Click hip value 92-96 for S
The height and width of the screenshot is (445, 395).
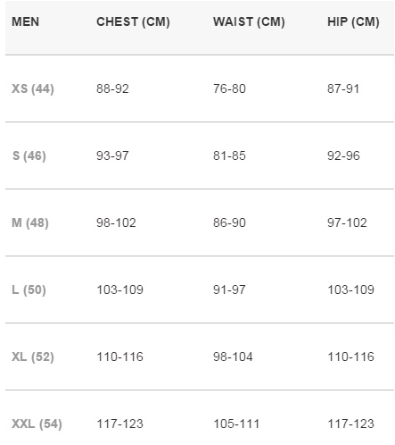click(x=343, y=155)
